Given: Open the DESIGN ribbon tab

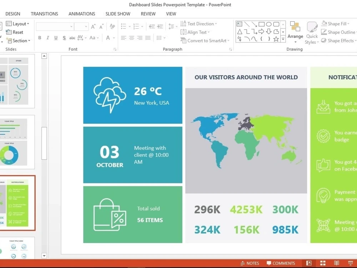Looking at the screenshot, I should (x=13, y=14).
